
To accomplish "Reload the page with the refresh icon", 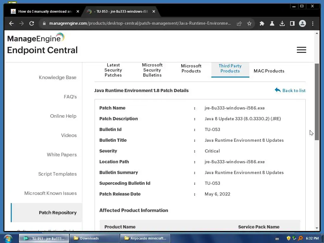I will (32, 23).
